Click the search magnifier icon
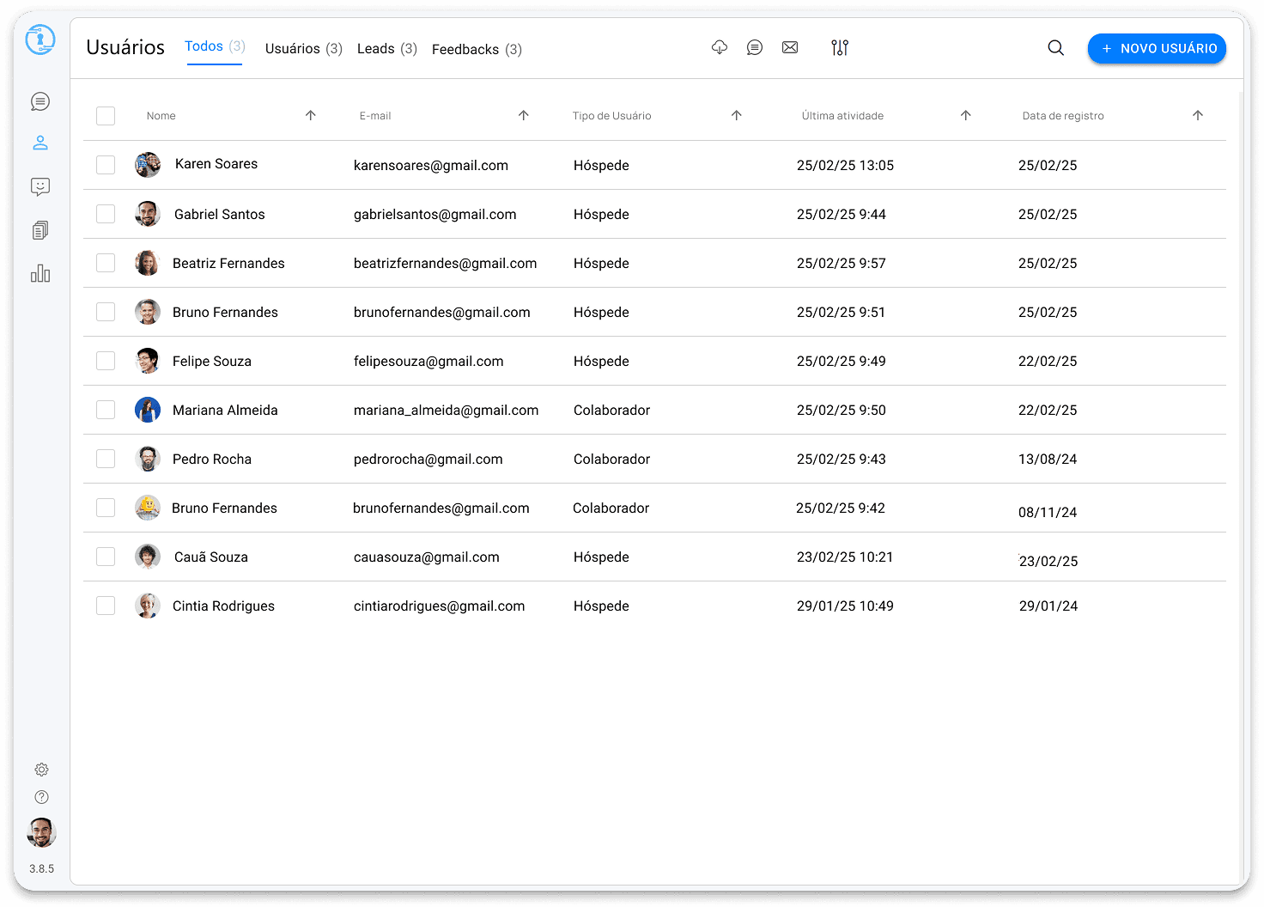1264x907 pixels. pos(1055,48)
